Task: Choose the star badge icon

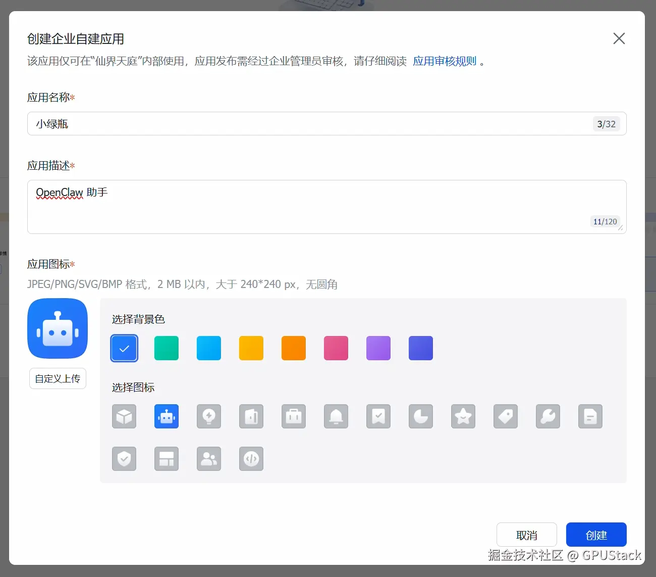Action: coord(463,416)
